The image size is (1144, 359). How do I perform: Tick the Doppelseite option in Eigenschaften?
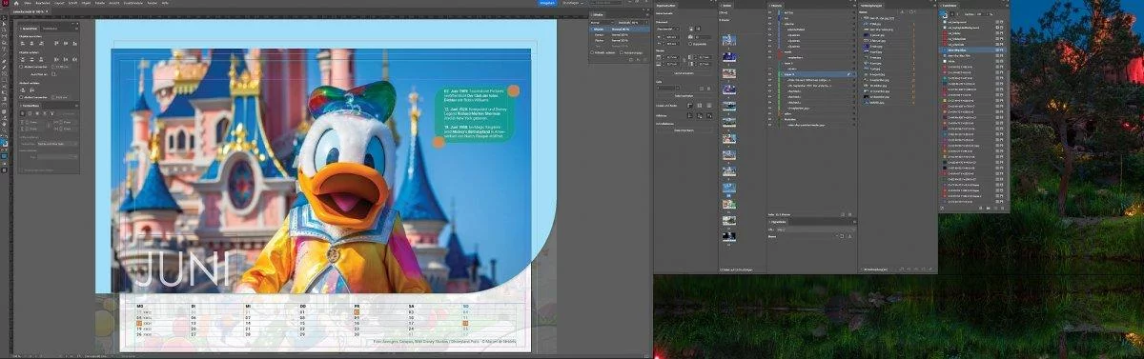tap(691, 44)
